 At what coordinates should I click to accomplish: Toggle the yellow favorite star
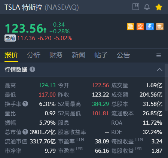click(159, 7)
